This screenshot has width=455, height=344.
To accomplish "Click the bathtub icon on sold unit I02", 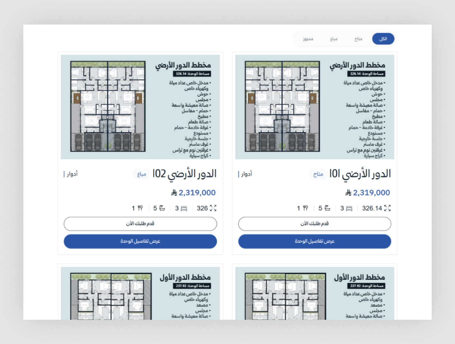I will (x=162, y=208).
